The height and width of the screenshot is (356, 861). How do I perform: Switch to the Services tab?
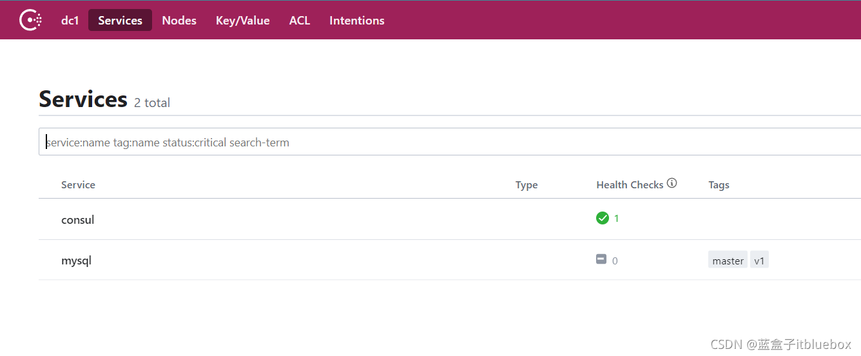[120, 21]
